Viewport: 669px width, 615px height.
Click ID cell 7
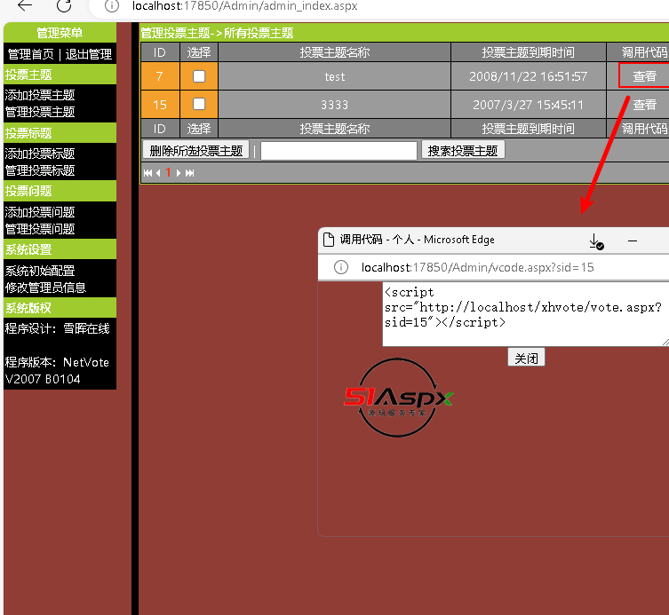click(160, 76)
